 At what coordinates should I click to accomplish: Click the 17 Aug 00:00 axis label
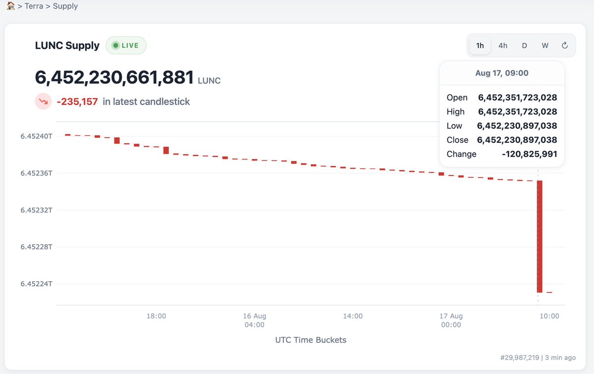point(451,320)
